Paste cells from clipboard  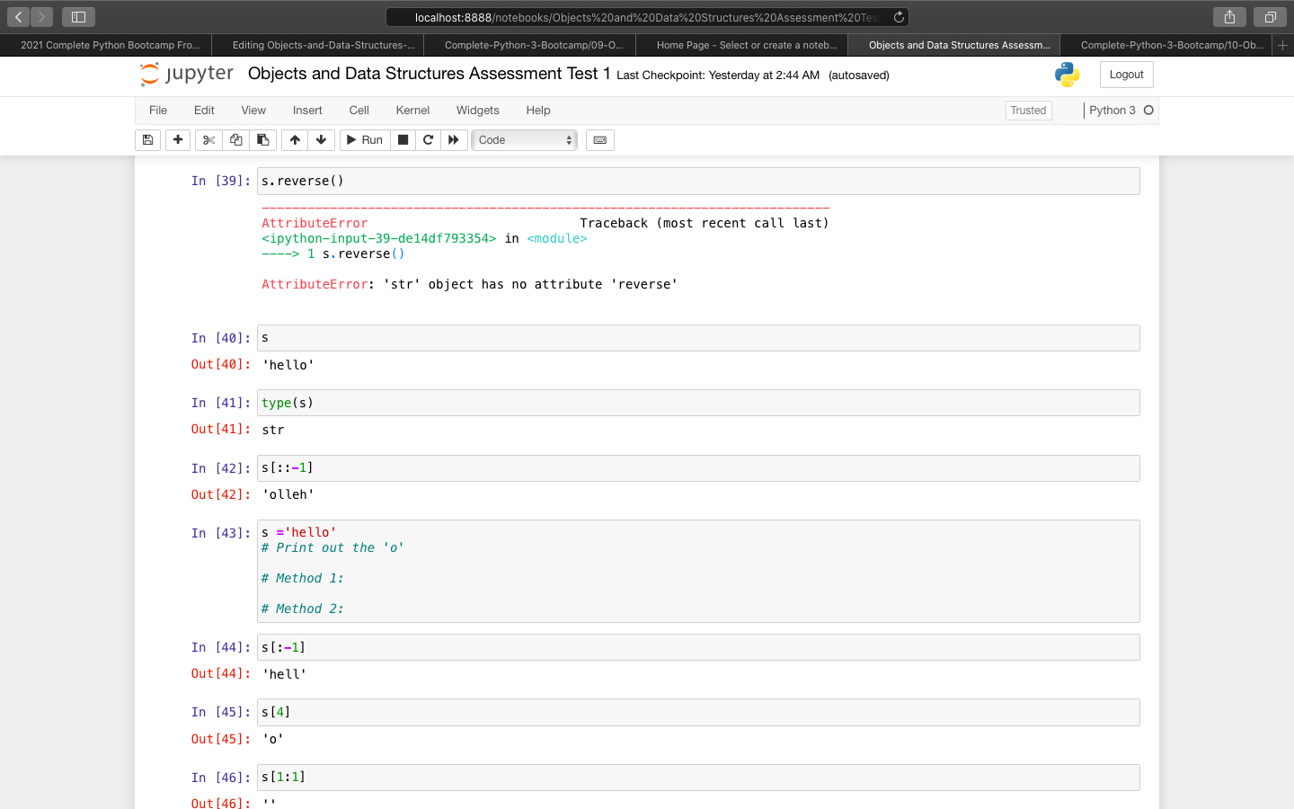coord(261,140)
